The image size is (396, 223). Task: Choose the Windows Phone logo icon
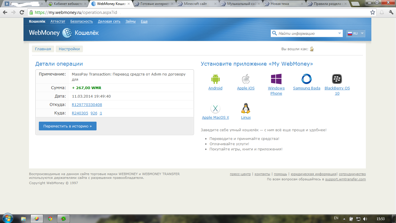coord(276,79)
